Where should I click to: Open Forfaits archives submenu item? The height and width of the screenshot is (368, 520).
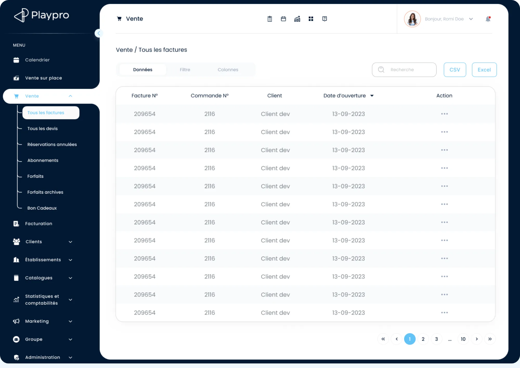click(x=45, y=192)
